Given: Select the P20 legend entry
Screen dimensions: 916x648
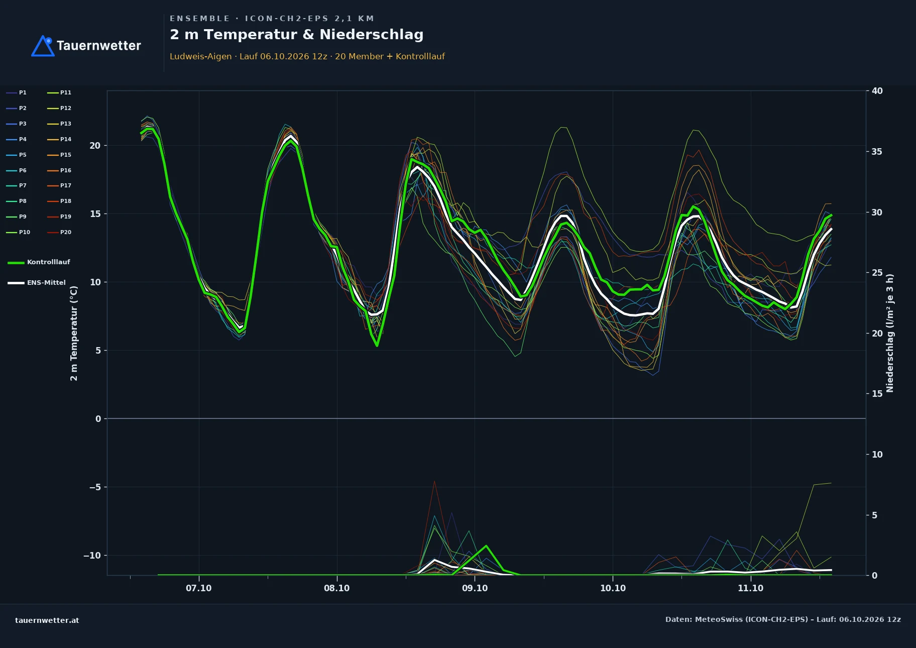Looking at the screenshot, I should 59,232.
